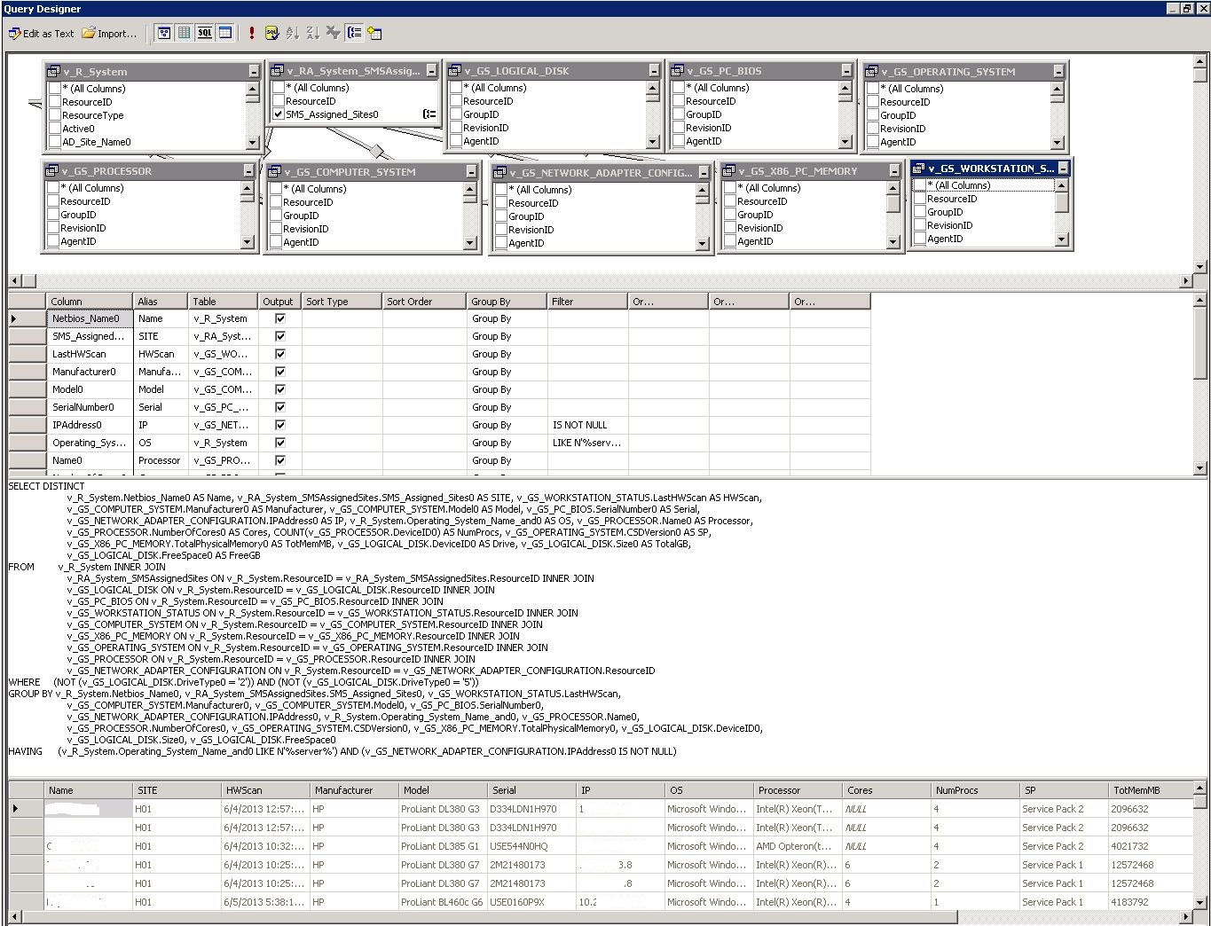Click the v_GS_LOGICAL_DISK table icon
This screenshot has height=926, width=1211.
point(455,71)
